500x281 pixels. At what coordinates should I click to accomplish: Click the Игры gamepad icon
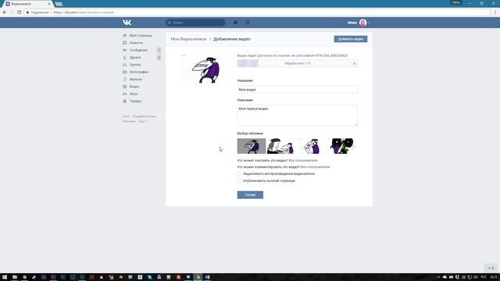125,94
